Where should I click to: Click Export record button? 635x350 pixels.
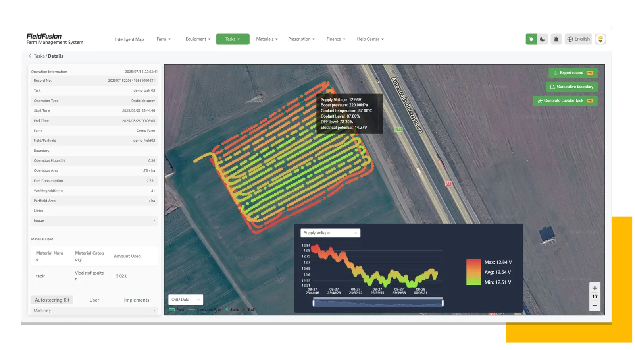click(x=573, y=73)
